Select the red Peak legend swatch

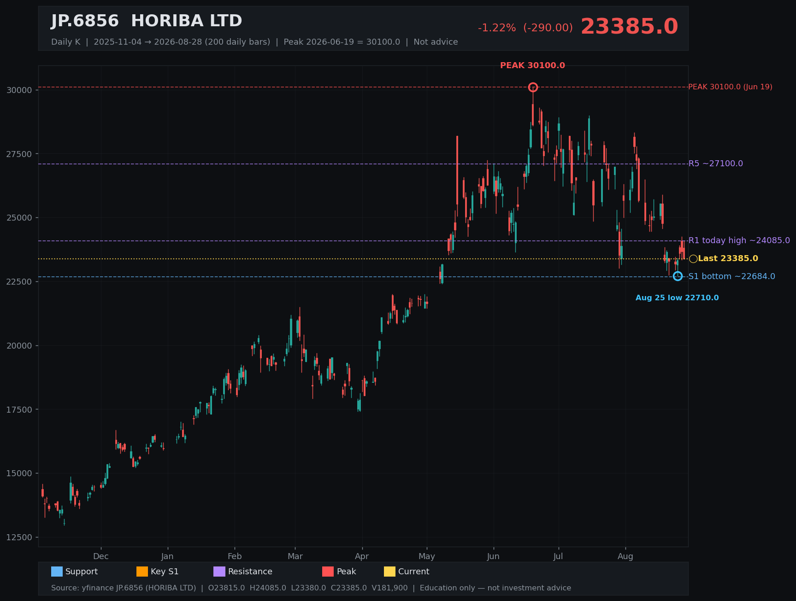tap(328, 572)
